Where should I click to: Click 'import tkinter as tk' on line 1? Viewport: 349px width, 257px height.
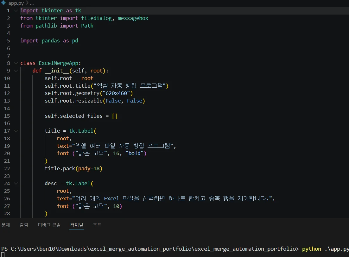[51, 11]
